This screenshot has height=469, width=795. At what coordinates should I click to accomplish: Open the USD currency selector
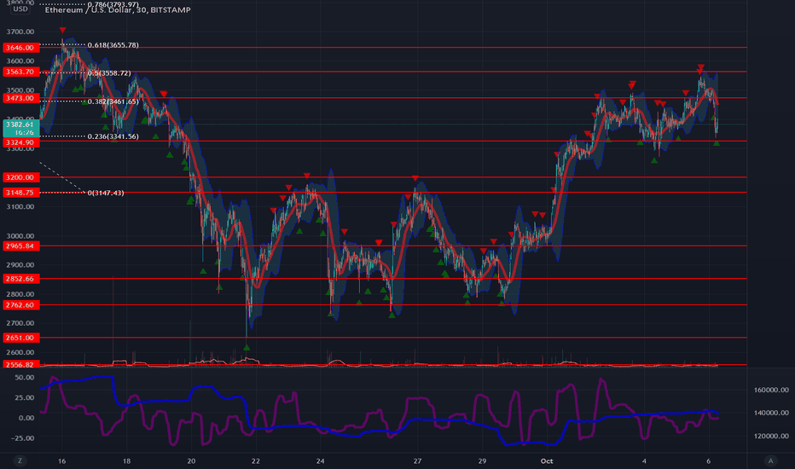[x=20, y=9]
